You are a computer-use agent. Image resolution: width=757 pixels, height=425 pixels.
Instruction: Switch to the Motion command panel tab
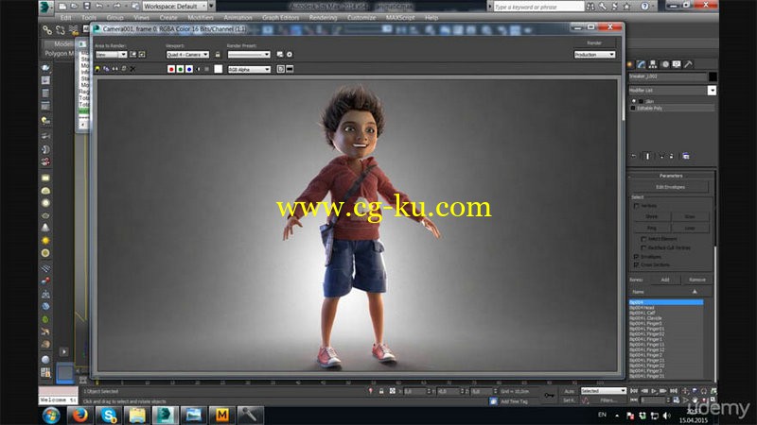pyautogui.click(x=665, y=64)
